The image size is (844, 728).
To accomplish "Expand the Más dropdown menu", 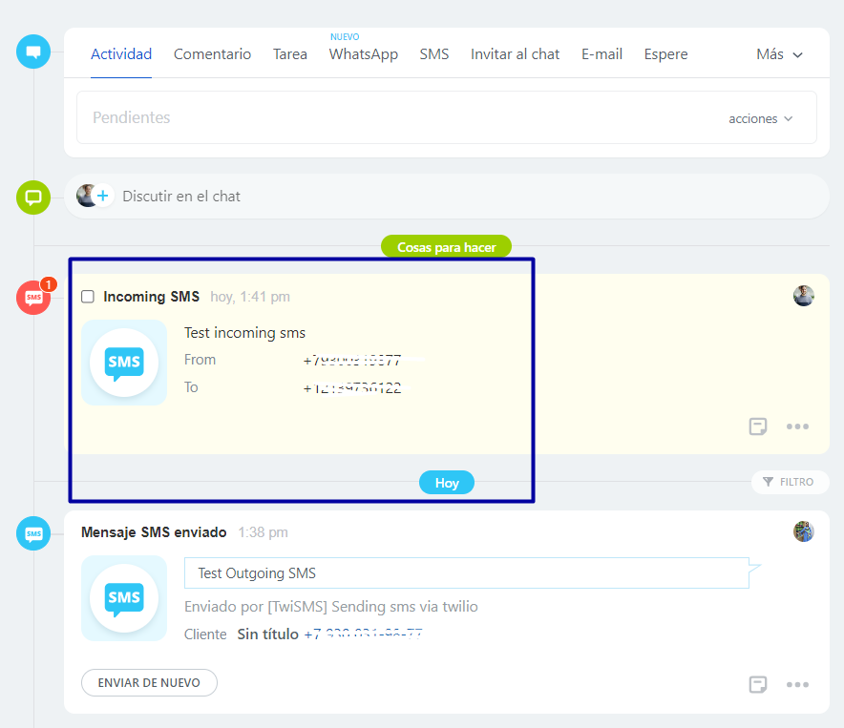I will (779, 54).
